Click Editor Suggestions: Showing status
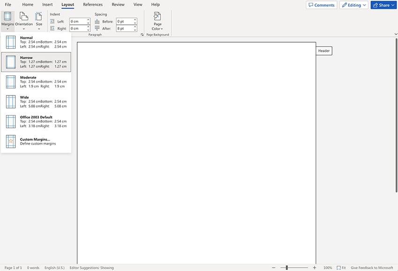The image size is (398, 271). coord(92,268)
